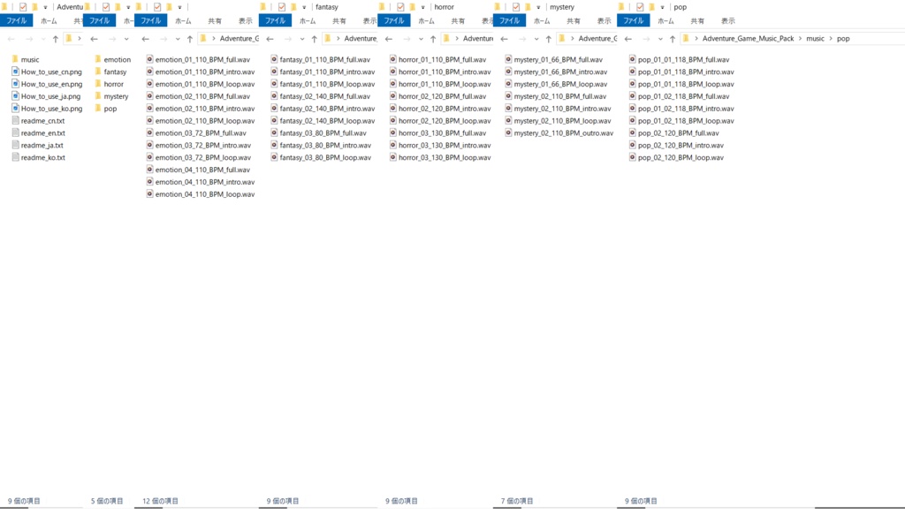Click Adventure breadcrumb in fantasy window
Screen dimensions: 905x514
click(x=361, y=39)
